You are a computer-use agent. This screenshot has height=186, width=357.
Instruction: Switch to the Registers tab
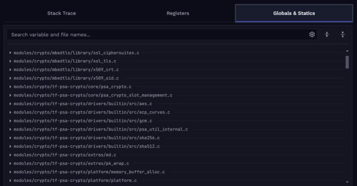(x=178, y=13)
